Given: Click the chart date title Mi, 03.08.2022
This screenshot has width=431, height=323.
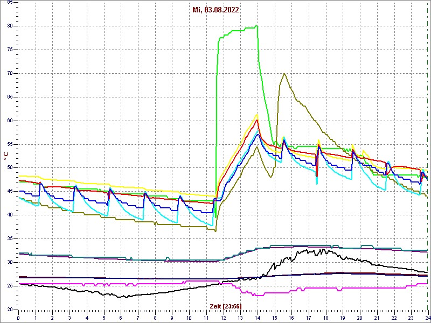Looking at the screenshot, I should (215, 10).
